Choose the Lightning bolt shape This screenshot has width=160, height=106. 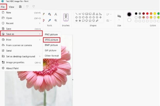[97, 21]
